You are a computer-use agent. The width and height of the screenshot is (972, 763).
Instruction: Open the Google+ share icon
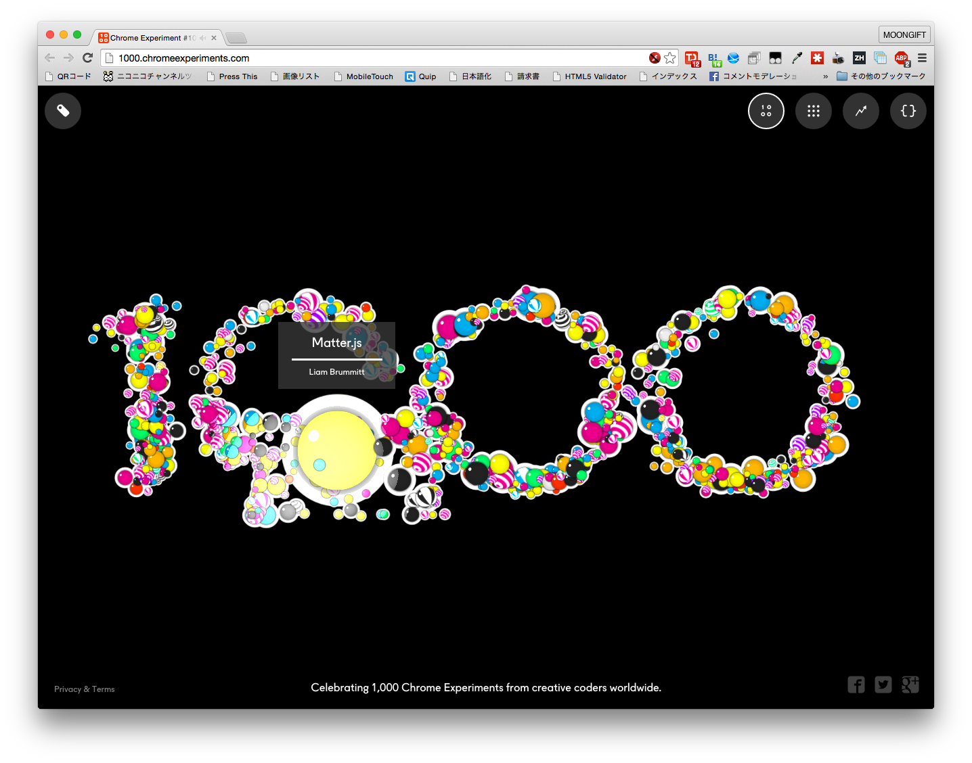(910, 685)
